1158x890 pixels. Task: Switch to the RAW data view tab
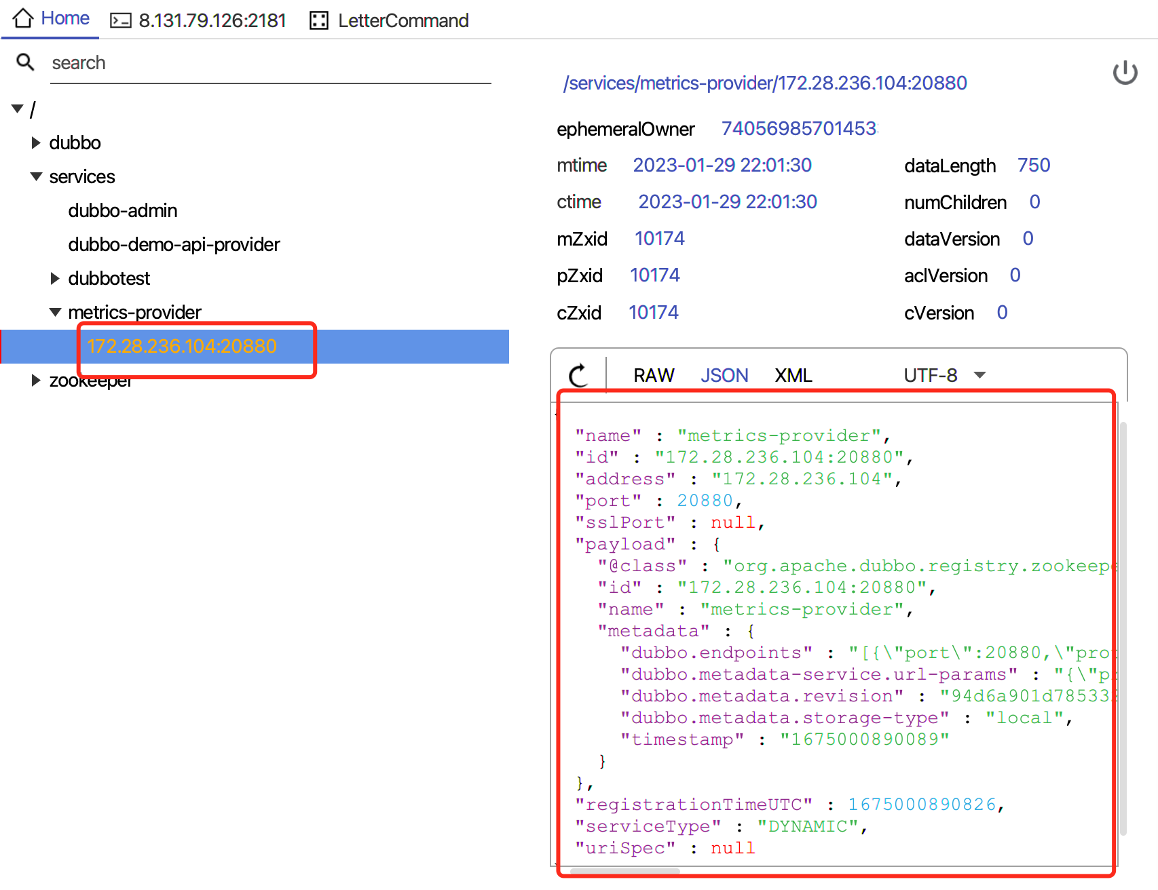click(x=654, y=374)
